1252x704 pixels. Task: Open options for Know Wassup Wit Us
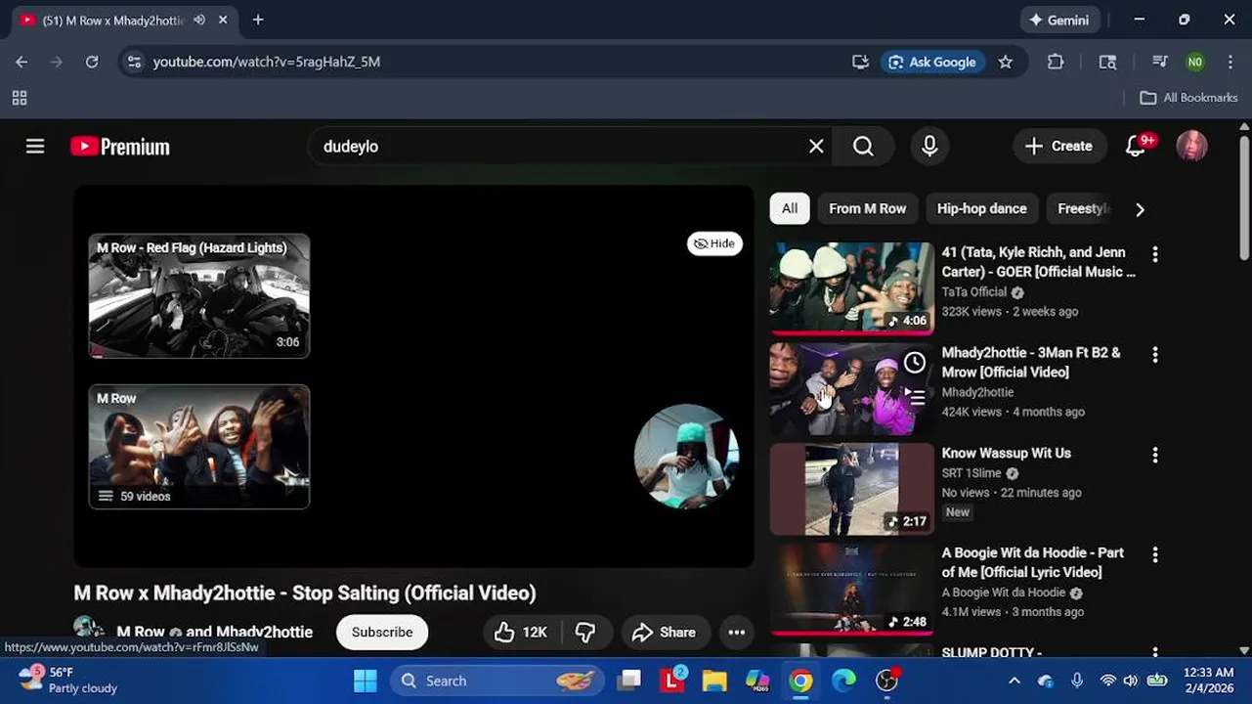(x=1155, y=455)
